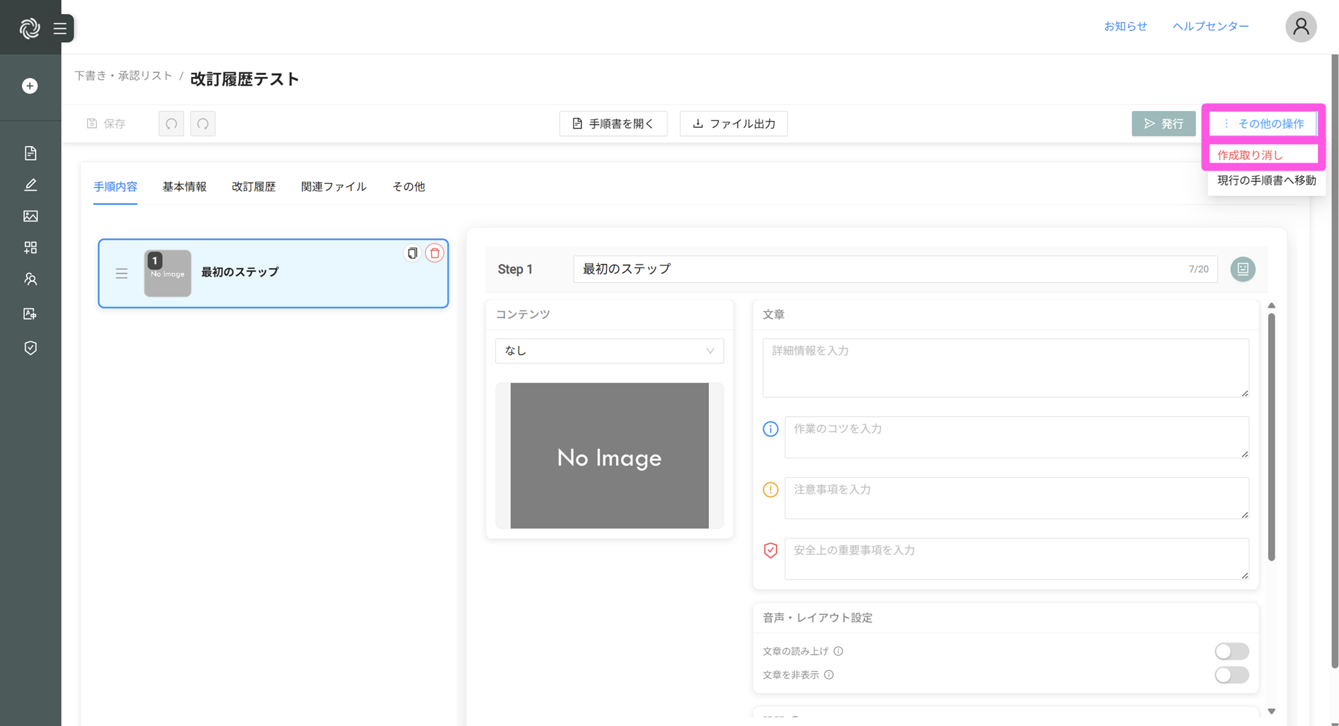The image size is (1339, 726).
Task: Click the ファイル出力 button
Action: point(734,124)
